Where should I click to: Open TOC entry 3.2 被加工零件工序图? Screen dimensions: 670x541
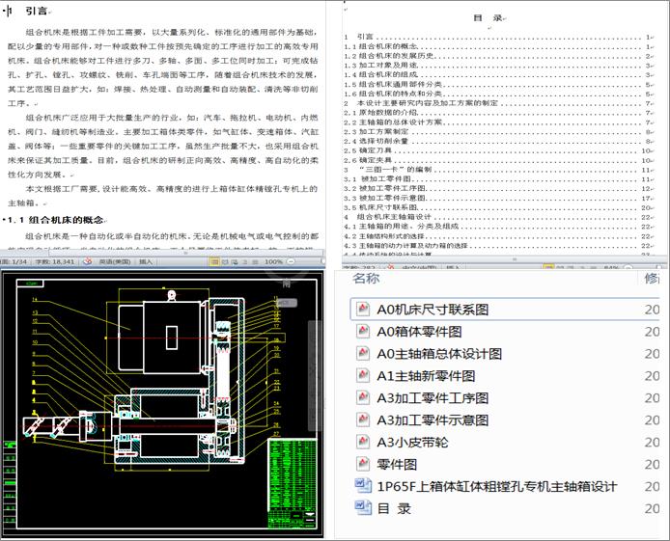tap(499, 189)
